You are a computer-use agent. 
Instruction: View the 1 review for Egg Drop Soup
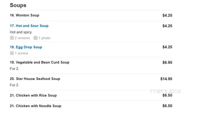coord(21,53)
